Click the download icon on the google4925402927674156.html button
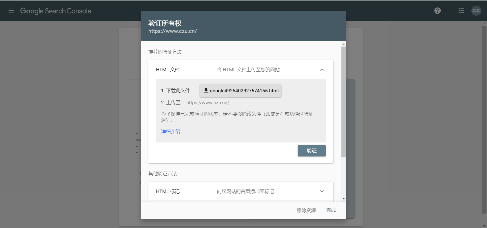 [206, 90]
